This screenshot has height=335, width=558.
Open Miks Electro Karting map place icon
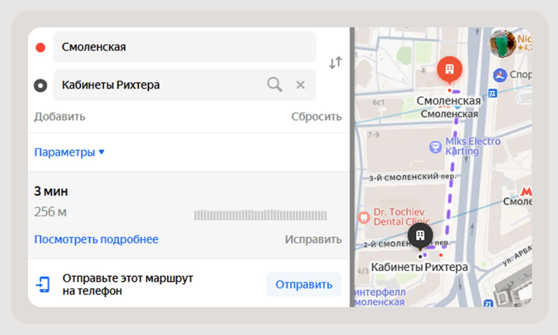point(435,147)
